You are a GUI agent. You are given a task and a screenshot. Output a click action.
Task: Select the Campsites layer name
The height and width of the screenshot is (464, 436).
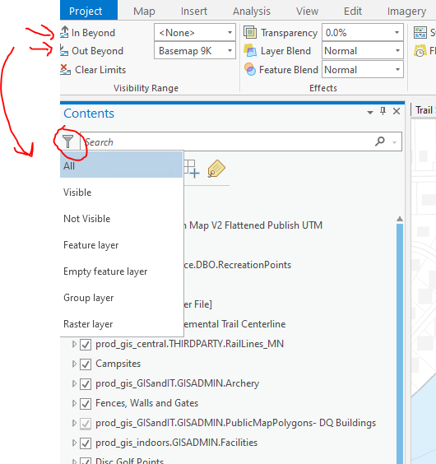[x=118, y=364]
